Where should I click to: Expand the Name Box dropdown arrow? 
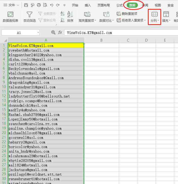[x=38, y=33]
